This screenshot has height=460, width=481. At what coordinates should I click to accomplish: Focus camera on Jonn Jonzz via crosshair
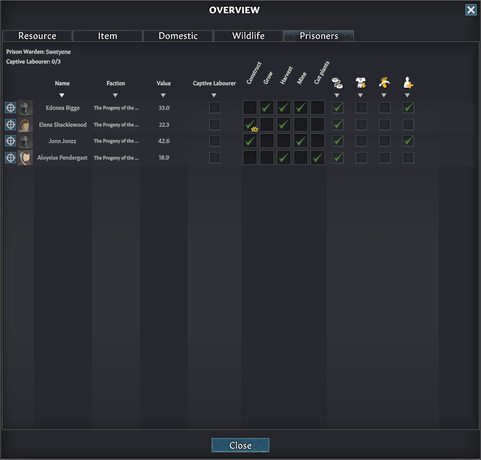click(x=11, y=141)
